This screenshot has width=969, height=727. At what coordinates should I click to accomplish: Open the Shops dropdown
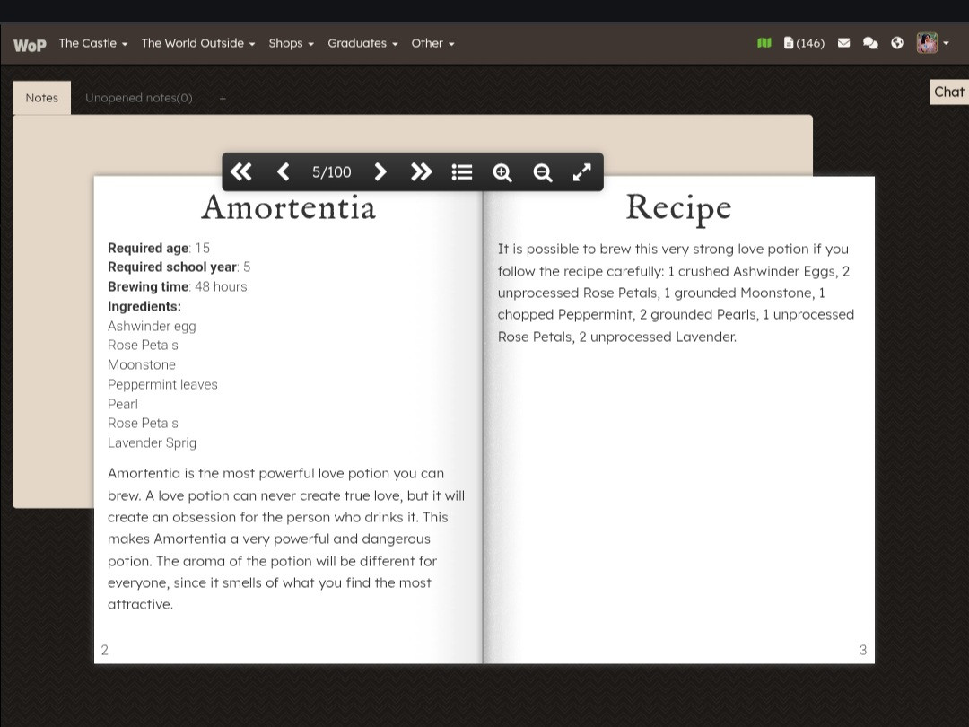(291, 43)
